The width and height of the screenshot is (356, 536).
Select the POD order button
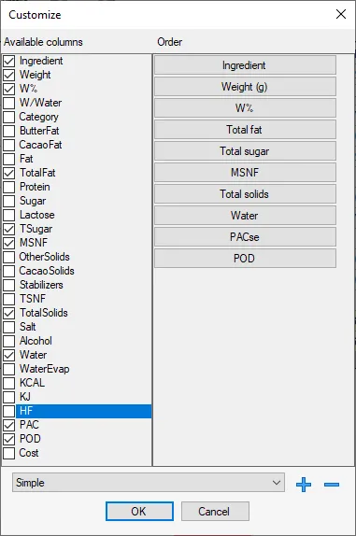245,259
